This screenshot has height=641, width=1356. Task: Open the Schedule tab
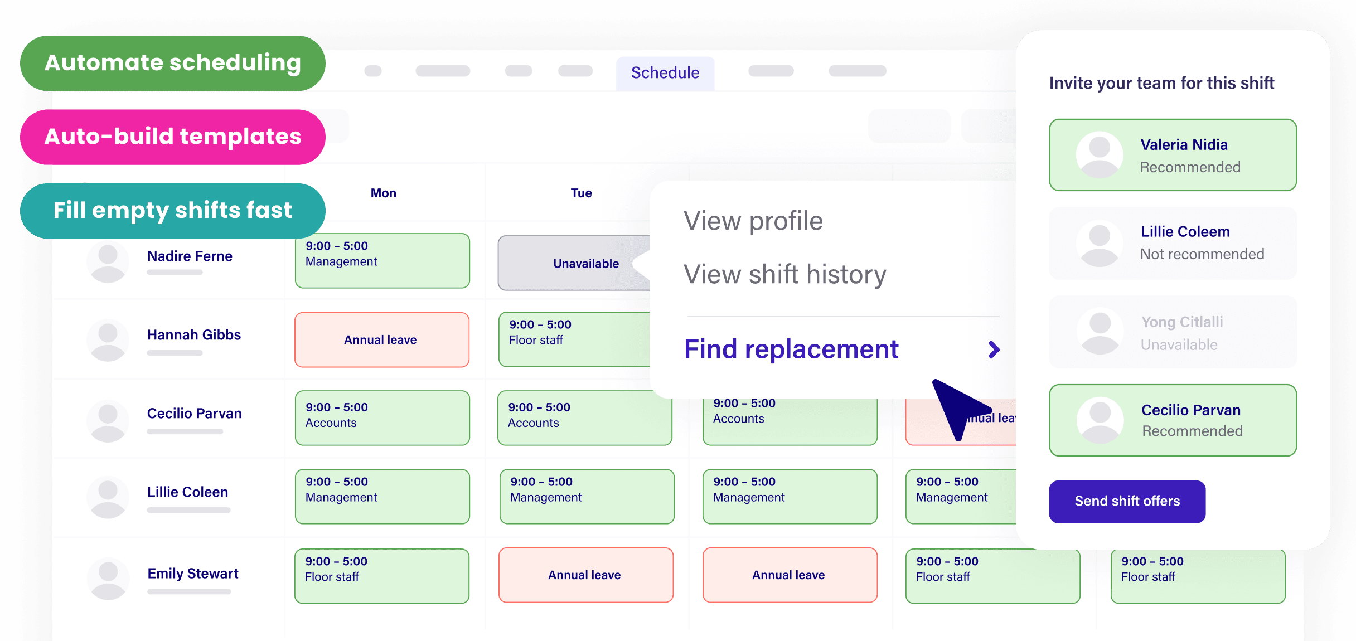[x=665, y=73]
